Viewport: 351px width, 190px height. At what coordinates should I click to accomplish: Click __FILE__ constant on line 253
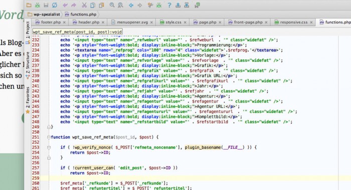click(233, 147)
